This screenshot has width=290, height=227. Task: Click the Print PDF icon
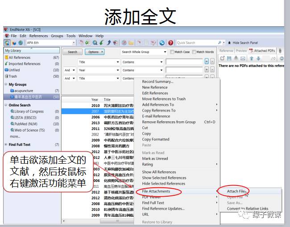236,58
